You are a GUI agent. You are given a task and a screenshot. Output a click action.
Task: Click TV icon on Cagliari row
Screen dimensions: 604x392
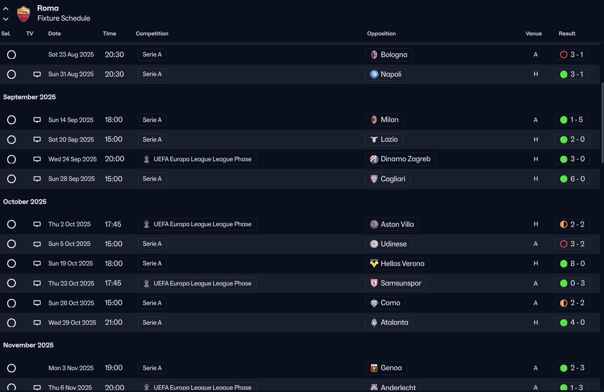click(37, 179)
